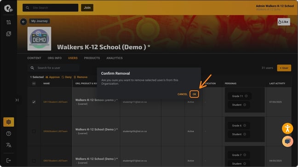Screen dimensions: 298x167
Task: Click the settings gear icon in the sidebar
Action: click(x=9, y=122)
